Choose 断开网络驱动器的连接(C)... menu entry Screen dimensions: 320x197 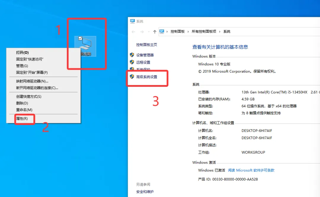click(x=43, y=88)
